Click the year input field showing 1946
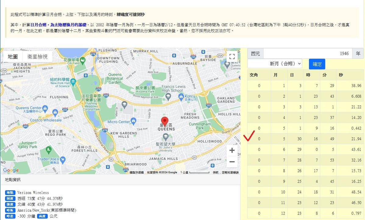 (x=307, y=53)
